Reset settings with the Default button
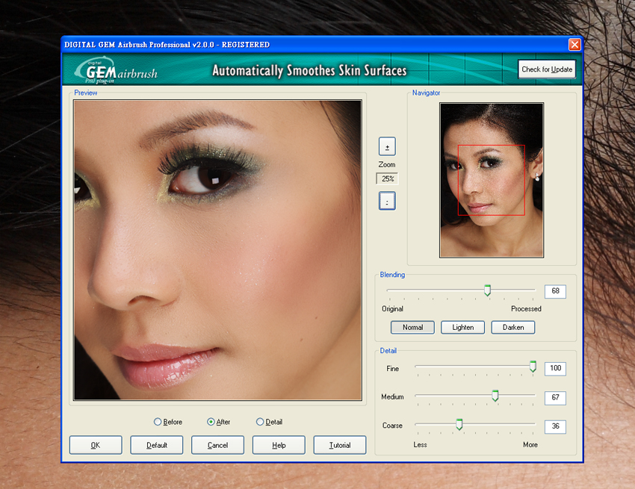 point(157,445)
